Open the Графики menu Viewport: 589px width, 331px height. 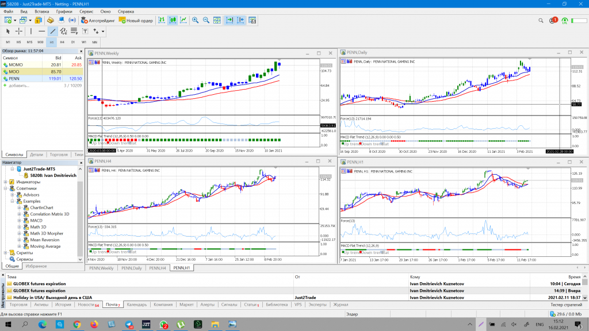tap(64, 11)
